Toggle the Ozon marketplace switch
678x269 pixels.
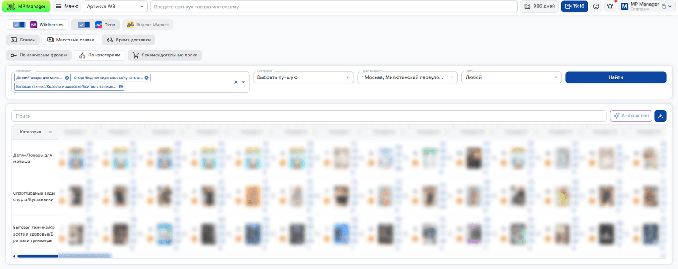point(84,25)
